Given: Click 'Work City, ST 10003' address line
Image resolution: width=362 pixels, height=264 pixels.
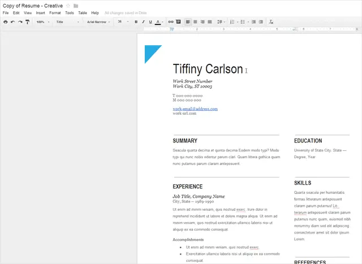Looking at the screenshot, I should pyautogui.click(x=192, y=86).
